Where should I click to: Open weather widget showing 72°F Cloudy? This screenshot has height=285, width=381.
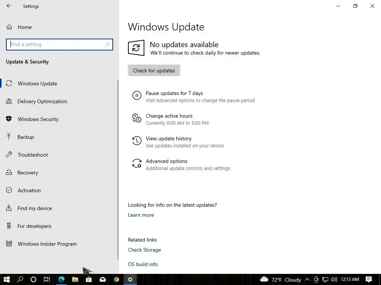[x=281, y=279]
